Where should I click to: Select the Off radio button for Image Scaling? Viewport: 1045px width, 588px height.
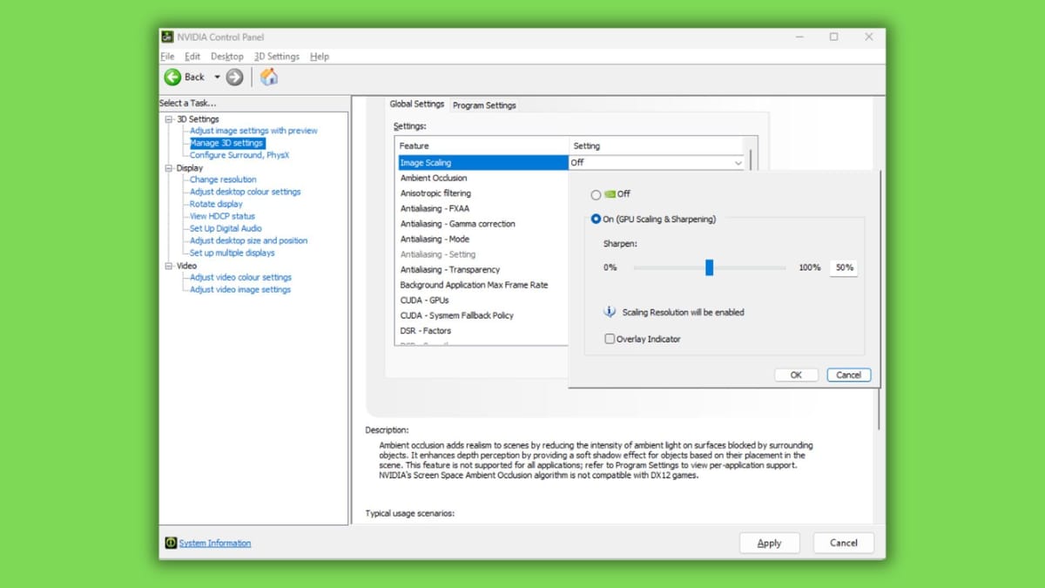tap(595, 193)
